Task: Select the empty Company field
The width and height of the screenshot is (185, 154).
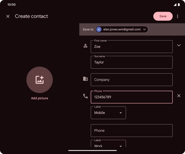Action: pos(131,80)
